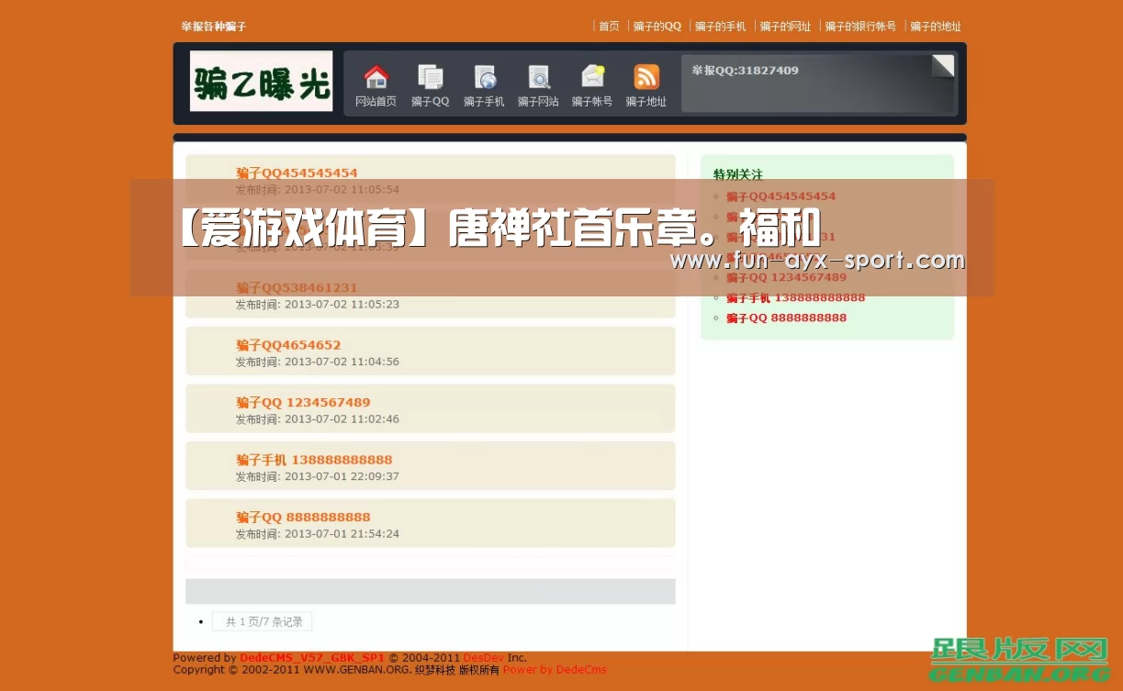1123x691 pixels.
Task: Open the 骗子QQ4654652 post in the main list
Action: pos(288,345)
